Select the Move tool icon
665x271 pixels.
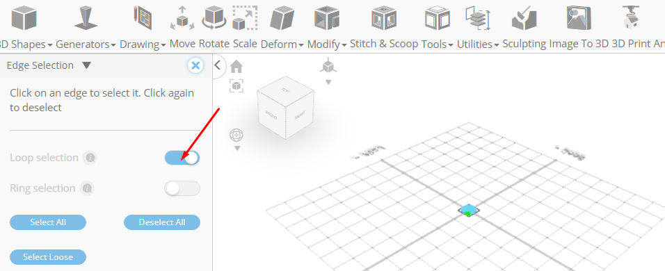click(182, 18)
